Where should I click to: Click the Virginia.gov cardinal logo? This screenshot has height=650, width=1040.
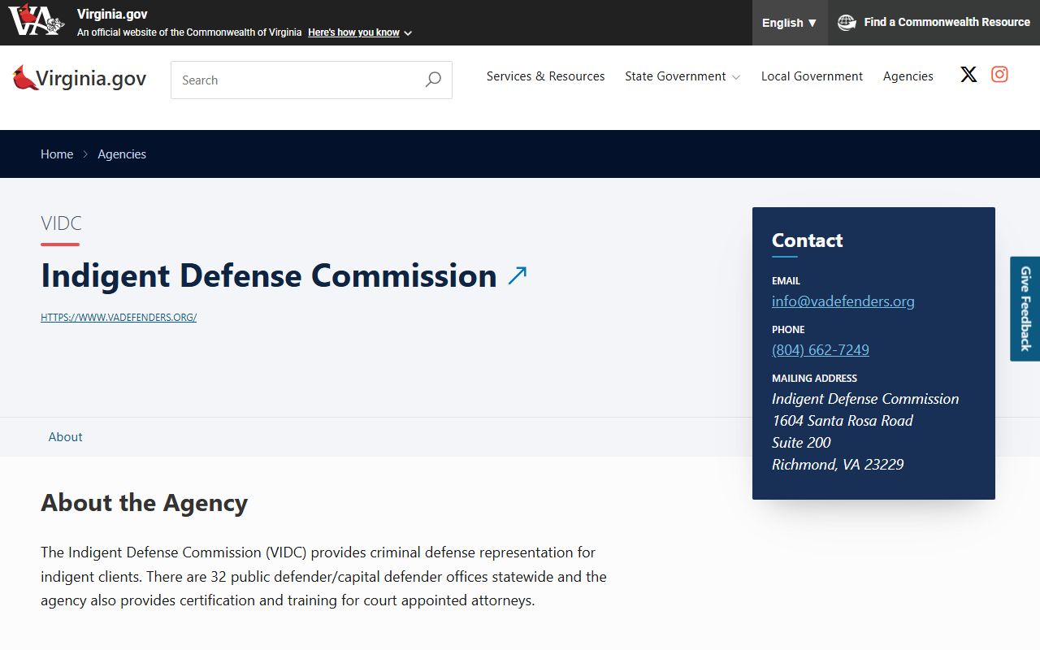(80, 78)
